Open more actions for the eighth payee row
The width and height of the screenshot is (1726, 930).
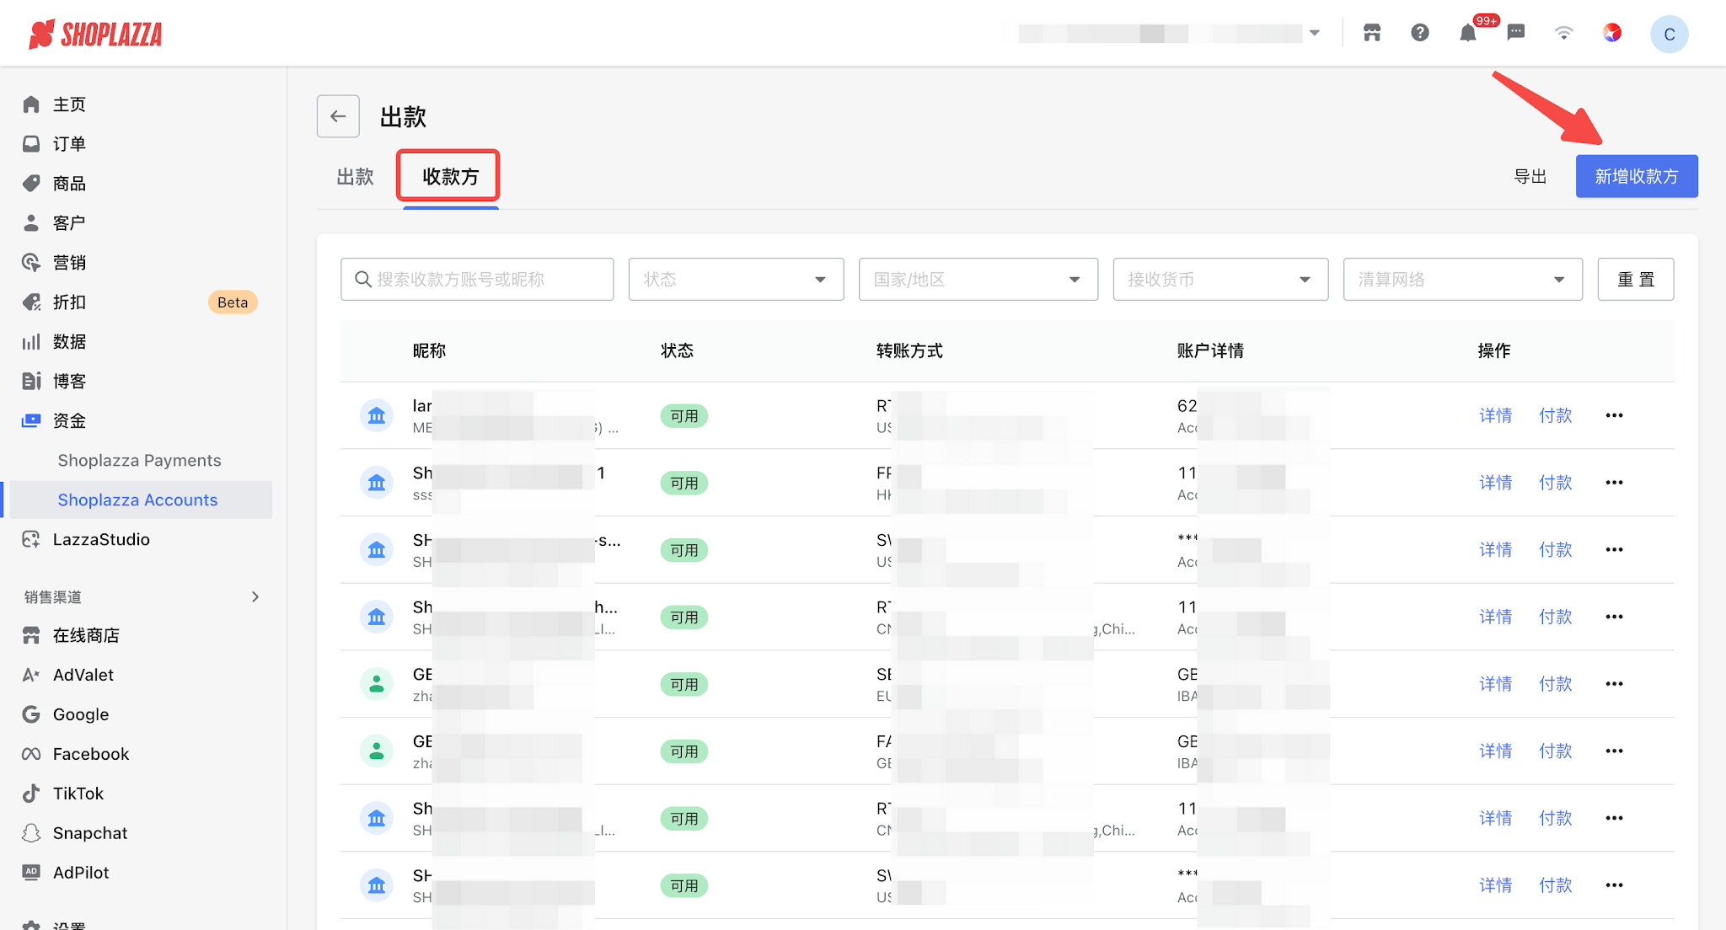[1614, 885]
